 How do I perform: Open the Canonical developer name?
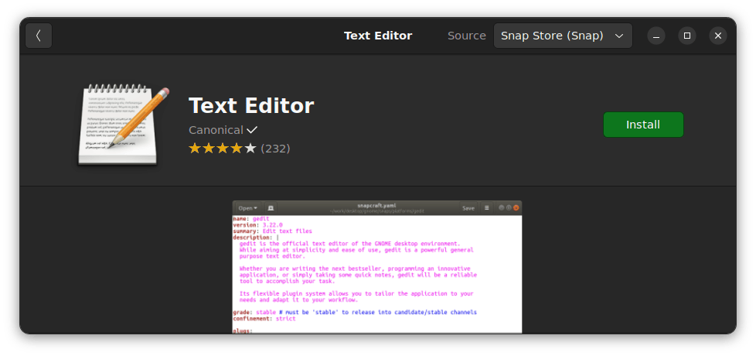(216, 130)
